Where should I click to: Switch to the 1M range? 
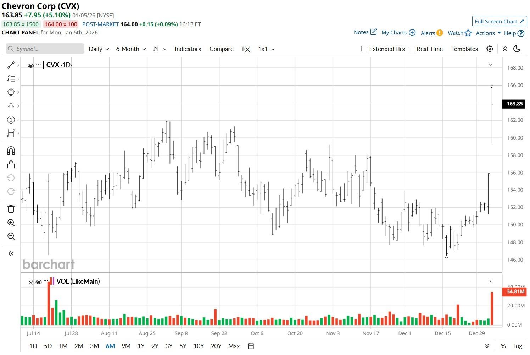[63, 346]
